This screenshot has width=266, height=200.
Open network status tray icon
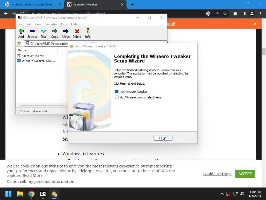tap(235, 194)
